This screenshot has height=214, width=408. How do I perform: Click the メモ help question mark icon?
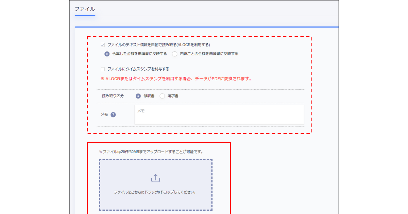[x=113, y=115]
